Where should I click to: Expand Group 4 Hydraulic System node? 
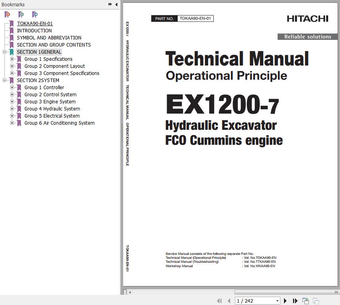click(x=12, y=109)
